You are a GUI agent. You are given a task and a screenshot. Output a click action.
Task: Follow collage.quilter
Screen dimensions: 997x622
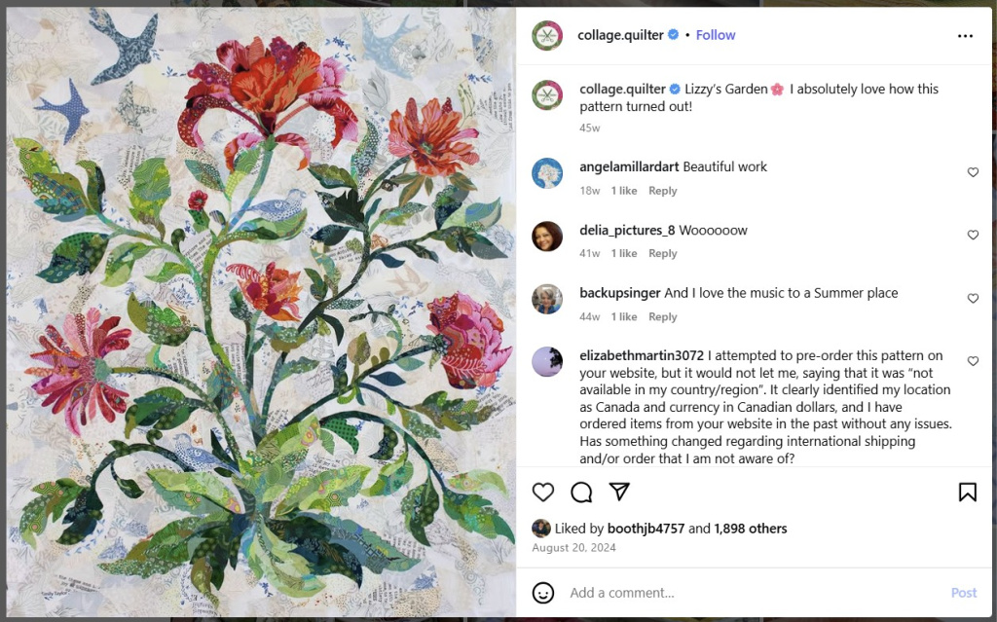coord(716,34)
